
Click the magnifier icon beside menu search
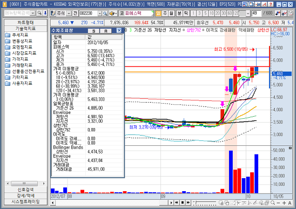[39, 13]
